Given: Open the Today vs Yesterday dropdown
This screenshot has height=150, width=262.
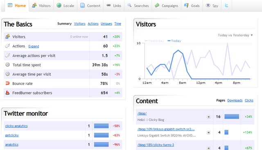Looking at the screenshot, I should click(235, 35).
